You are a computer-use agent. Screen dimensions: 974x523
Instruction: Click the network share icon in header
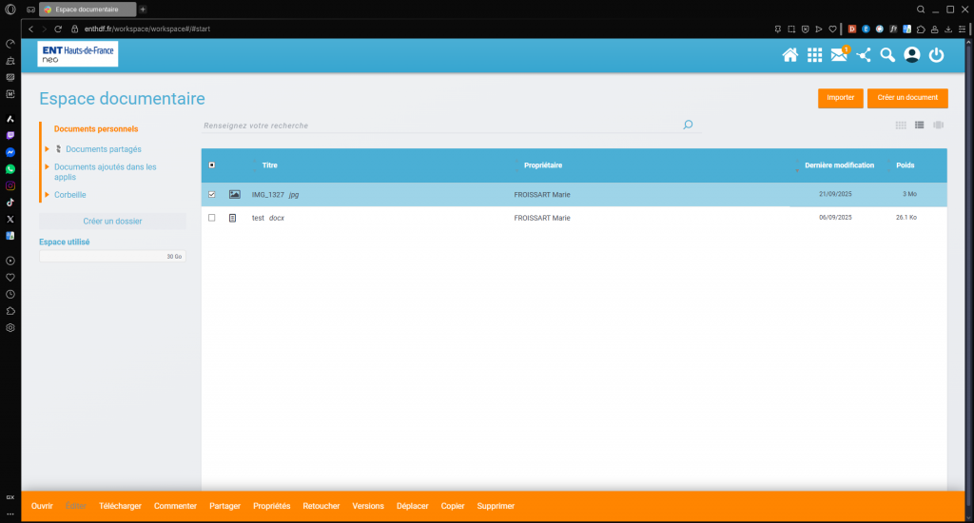point(863,55)
